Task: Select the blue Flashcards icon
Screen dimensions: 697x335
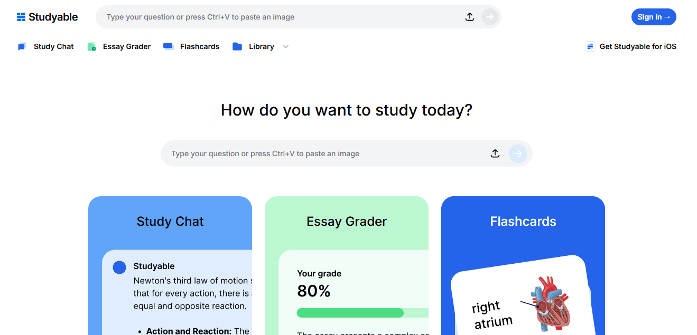Action: [168, 46]
